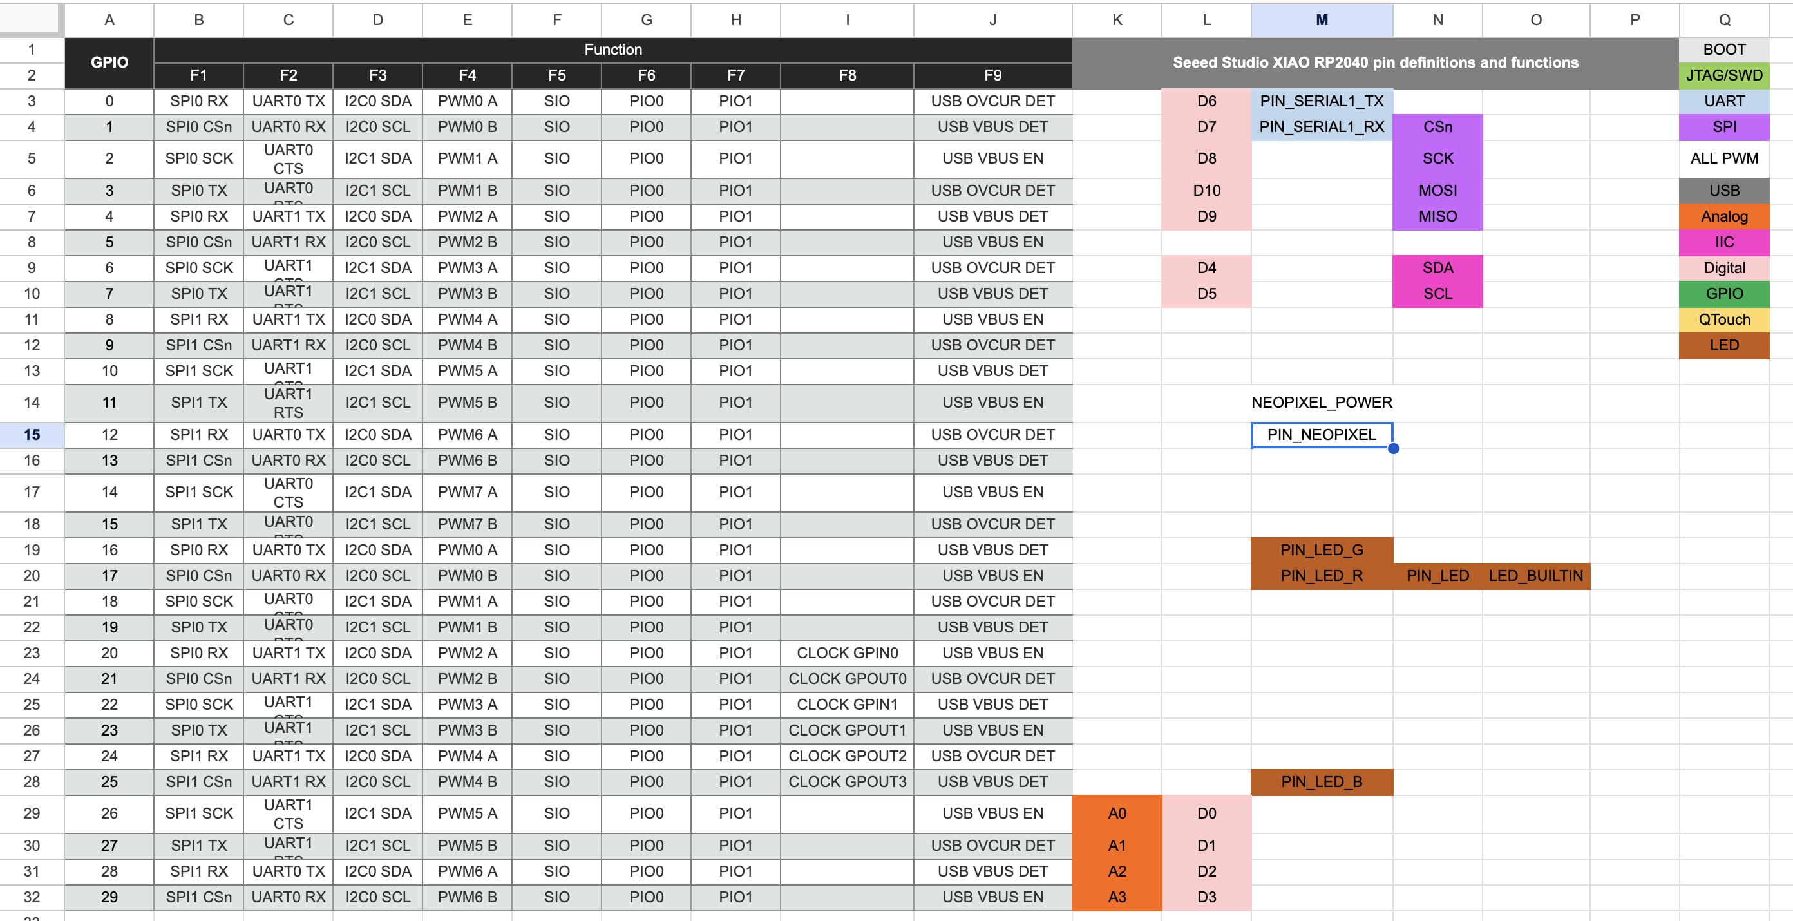Click the D6 pin cell
This screenshot has width=1793, height=921.
pos(1206,102)
